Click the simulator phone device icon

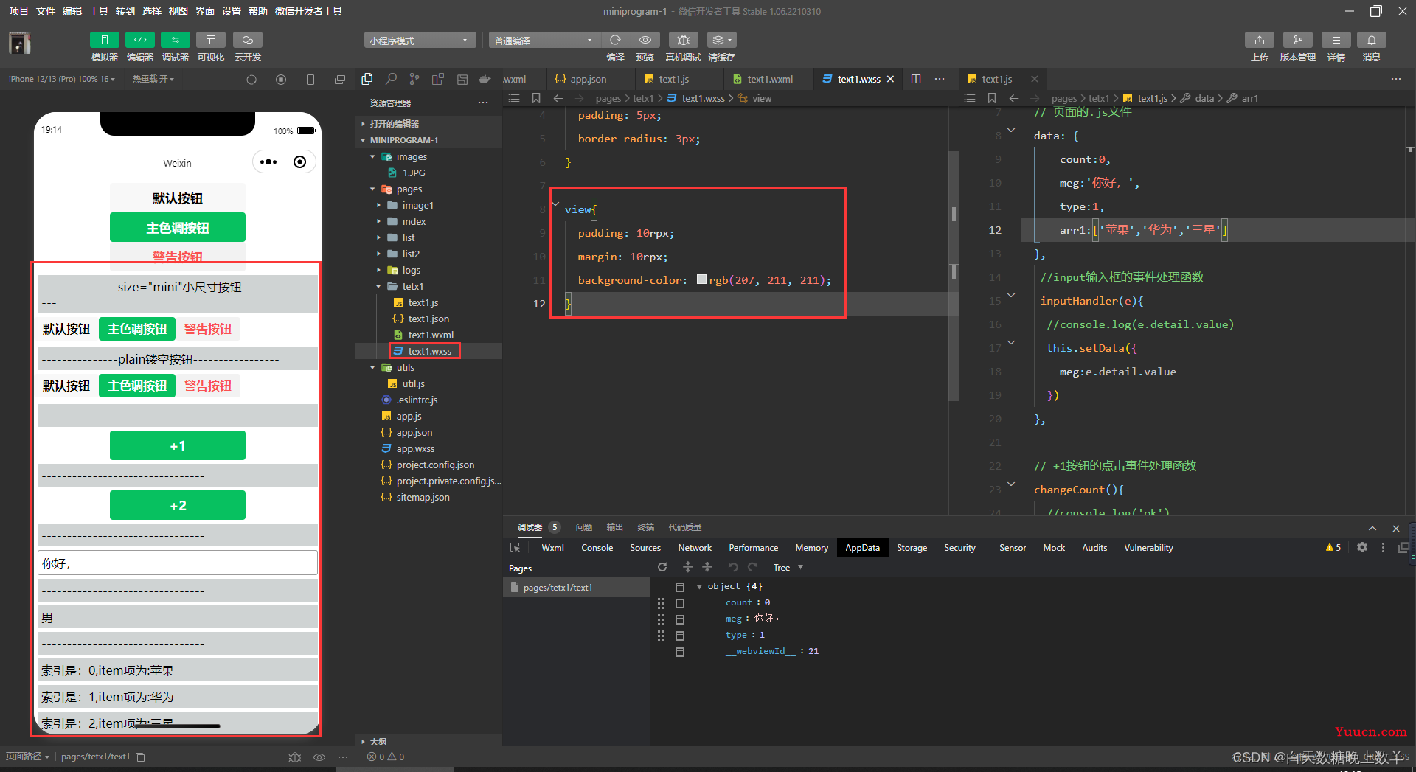click(x=310, y=80)
